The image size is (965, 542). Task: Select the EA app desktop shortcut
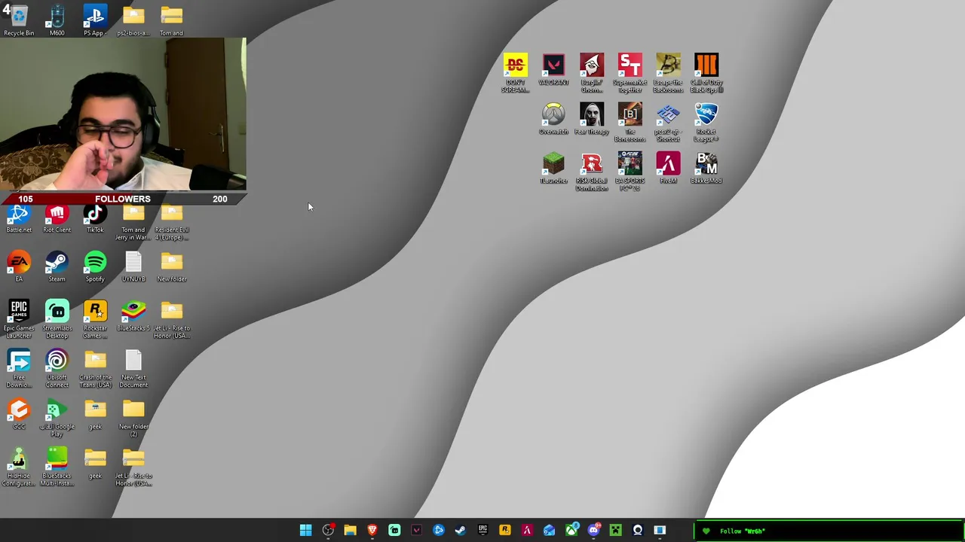(x=19, y=267)
